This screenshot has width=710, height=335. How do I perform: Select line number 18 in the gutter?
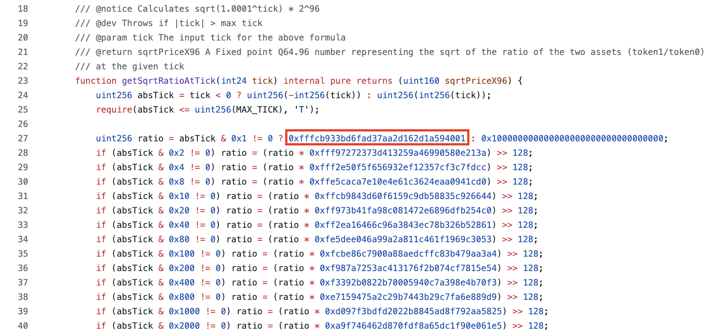click(x=23, y=9)
